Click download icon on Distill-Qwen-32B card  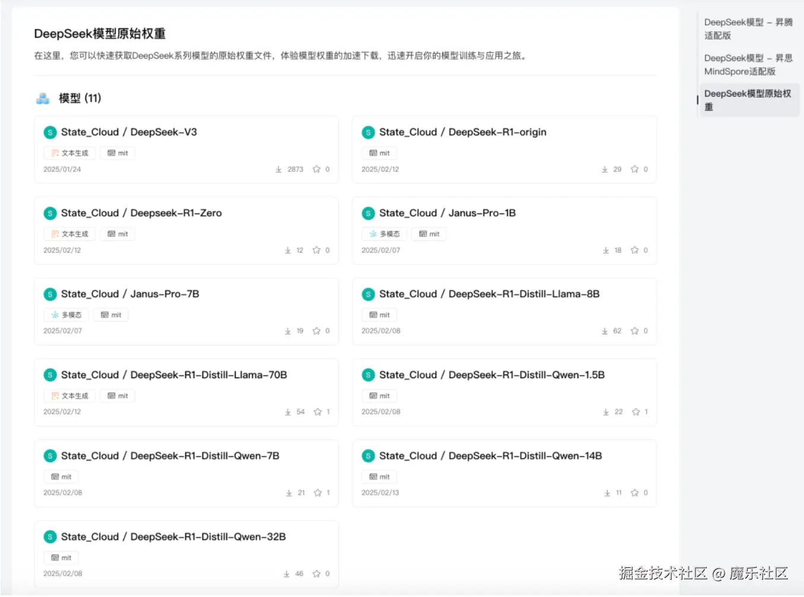pyautogui.click(x=286, y=573)
